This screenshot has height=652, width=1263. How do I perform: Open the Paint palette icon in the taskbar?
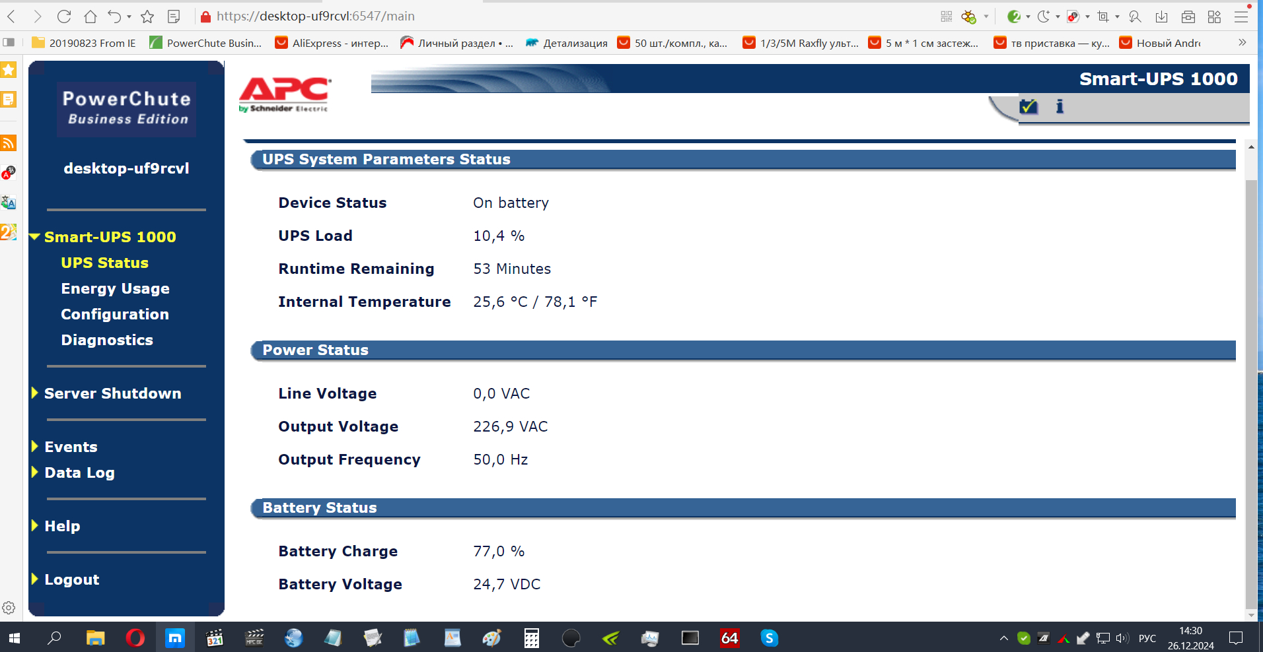click(492, 637)
